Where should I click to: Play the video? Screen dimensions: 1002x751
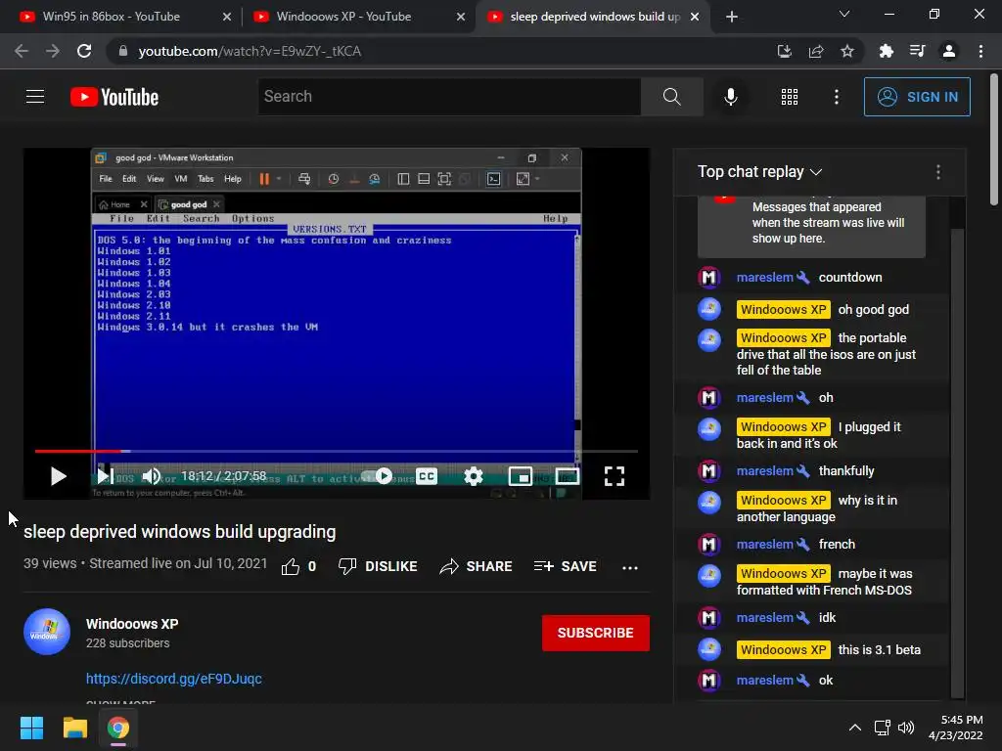click(x=58, y=476)
